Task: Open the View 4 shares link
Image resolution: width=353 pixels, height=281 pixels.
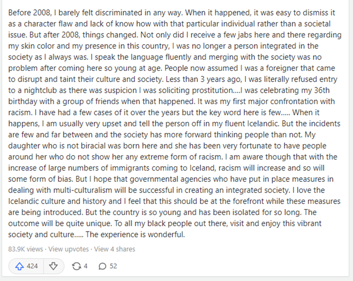Action: [x=115, y=249]
